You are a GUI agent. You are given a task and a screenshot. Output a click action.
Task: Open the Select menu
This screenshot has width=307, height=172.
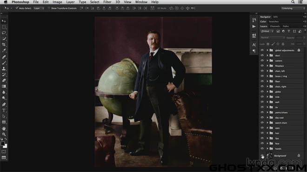94,2
